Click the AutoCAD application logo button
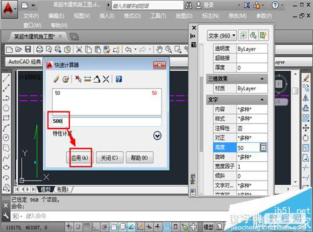Screen dimensions: 313x232 [9, 9]
